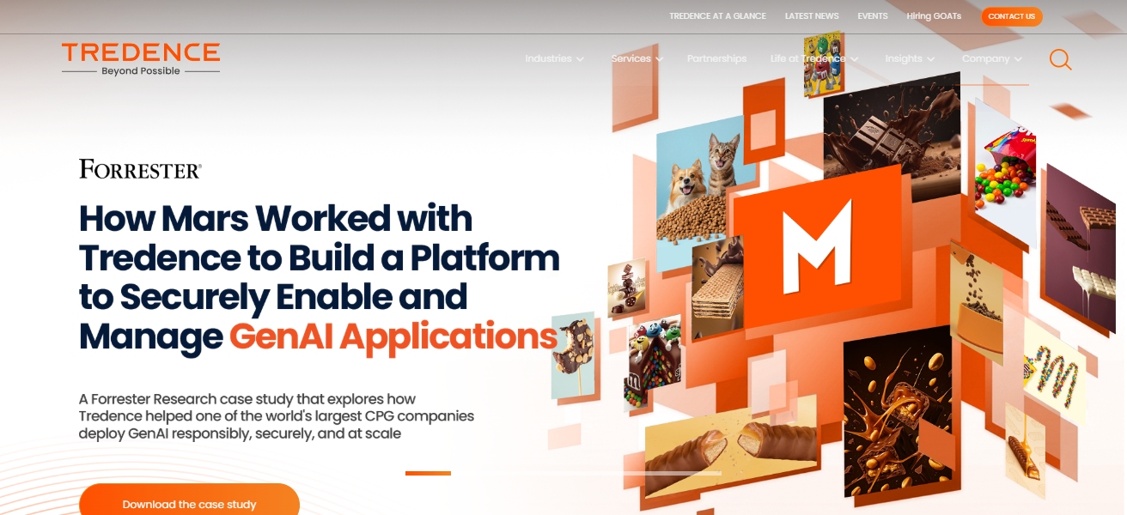Viewport: 1127px width, 515px height.
Task: Select the active orange carousel indicator
Action: pyautogui.click(x=428, y=473)
